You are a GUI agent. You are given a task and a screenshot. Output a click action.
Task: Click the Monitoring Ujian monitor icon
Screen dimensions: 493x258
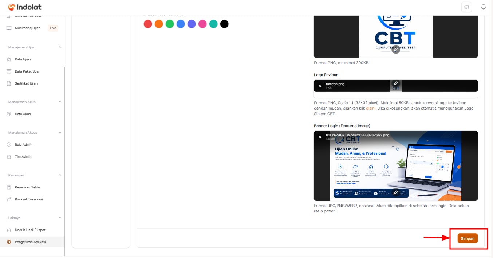[x=9, y=28]
